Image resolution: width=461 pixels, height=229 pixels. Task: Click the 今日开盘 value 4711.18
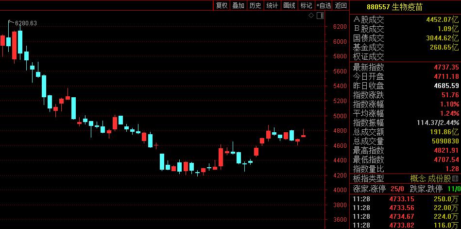(446, 76)
